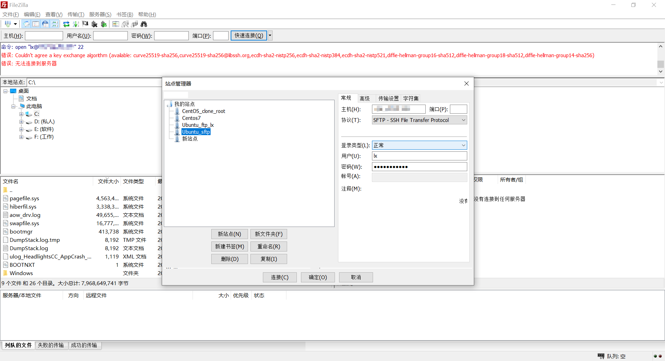Select the Centos7 site entry

click(x=191, y=118)
